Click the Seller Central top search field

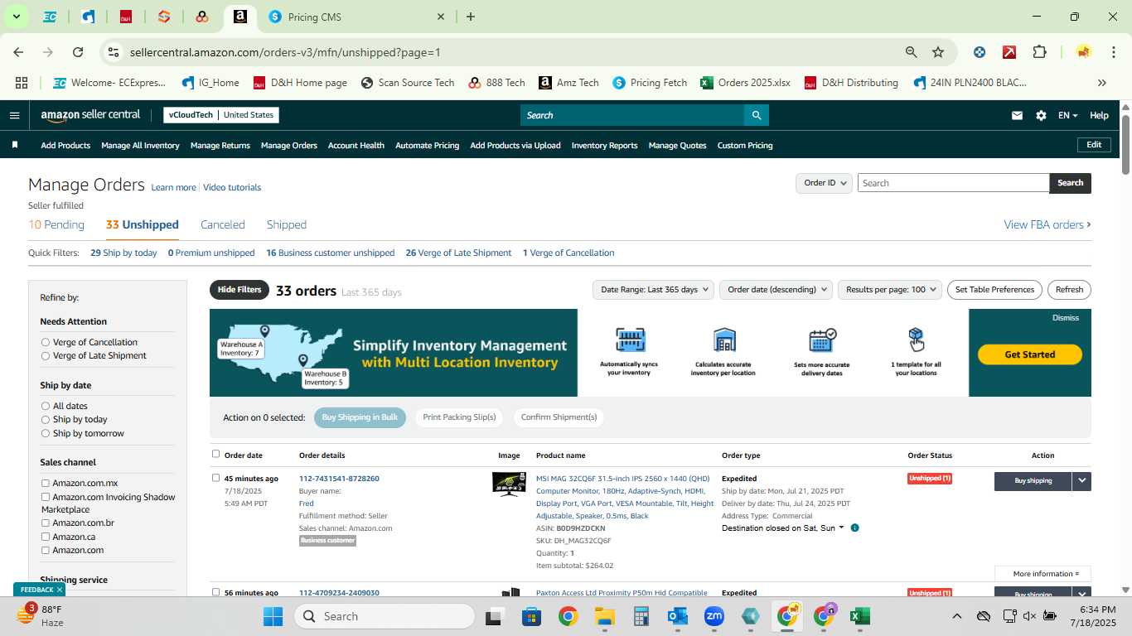click(631, 115)
